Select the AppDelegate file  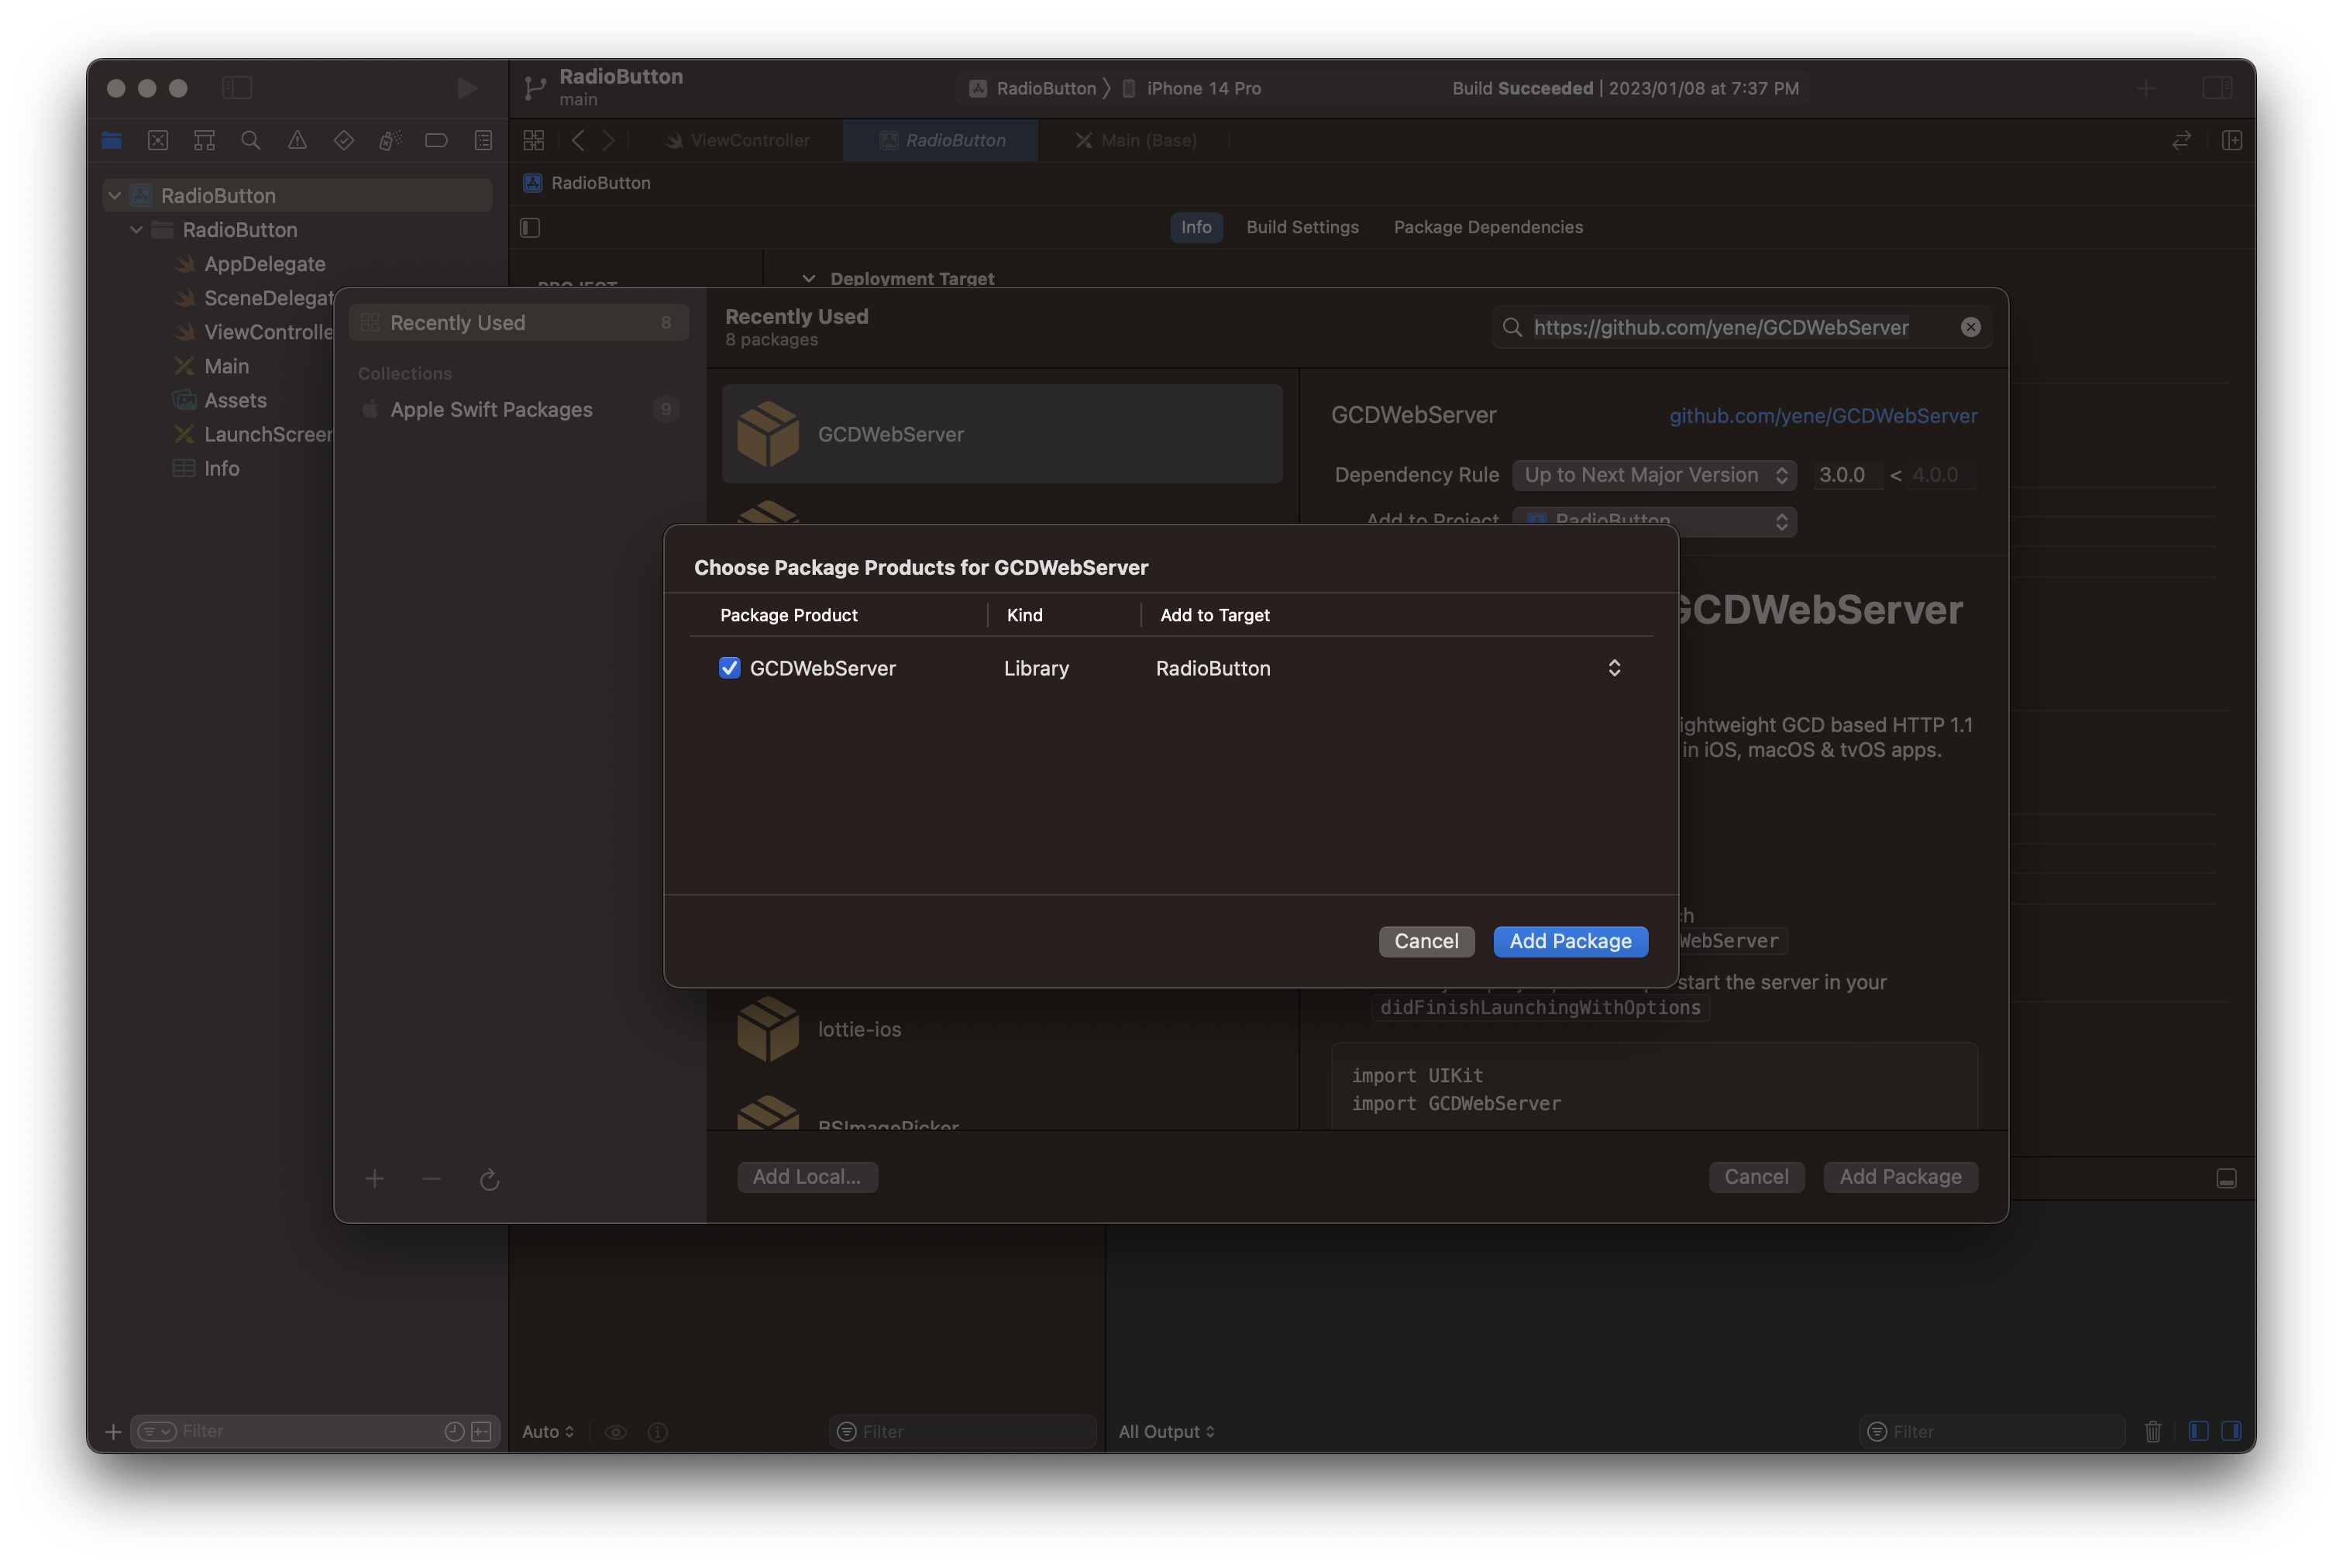point(264,264)
